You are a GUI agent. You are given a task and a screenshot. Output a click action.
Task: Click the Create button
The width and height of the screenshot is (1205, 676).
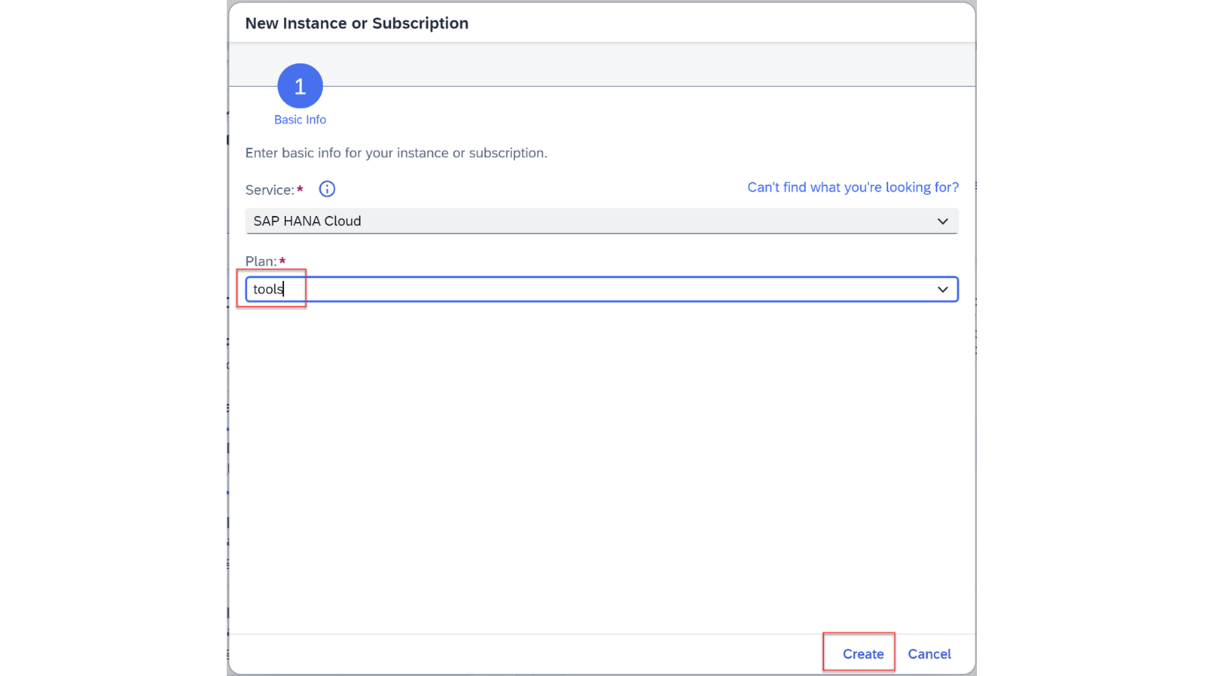pyautogui.click(x=863, y=654)
